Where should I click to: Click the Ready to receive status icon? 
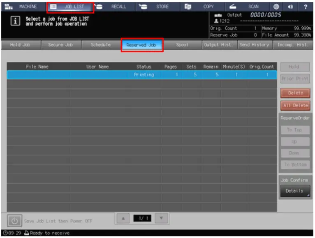(27, 233)
